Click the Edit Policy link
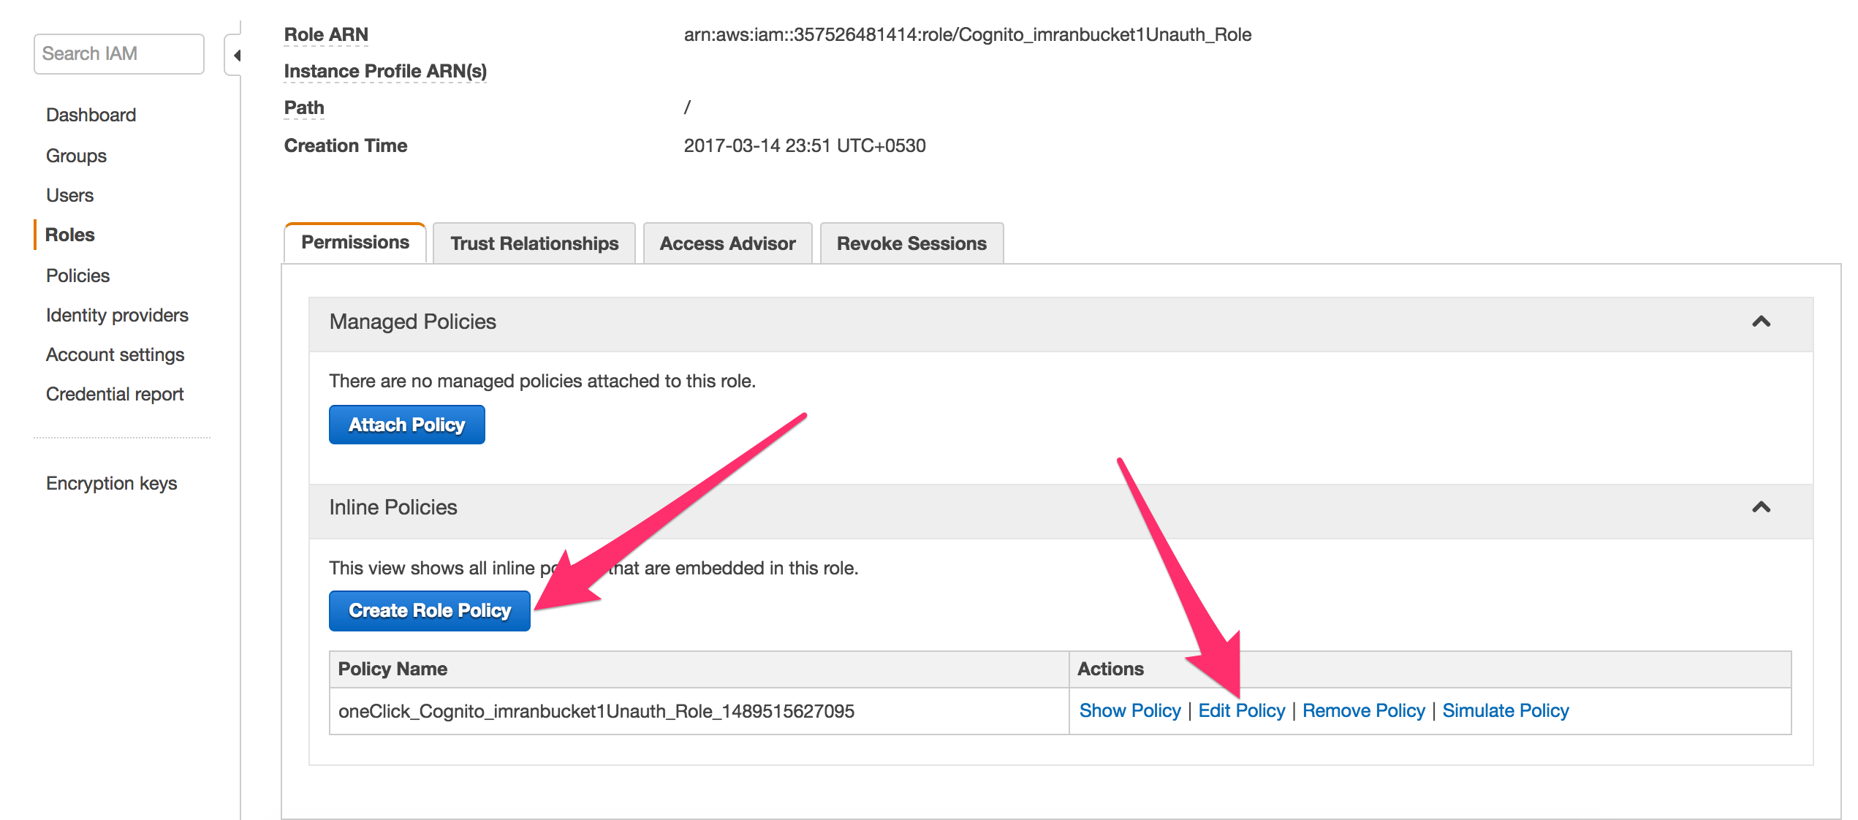This screenshot has width=1858, height=820. pyautogui.click(x=1241, y=710)
